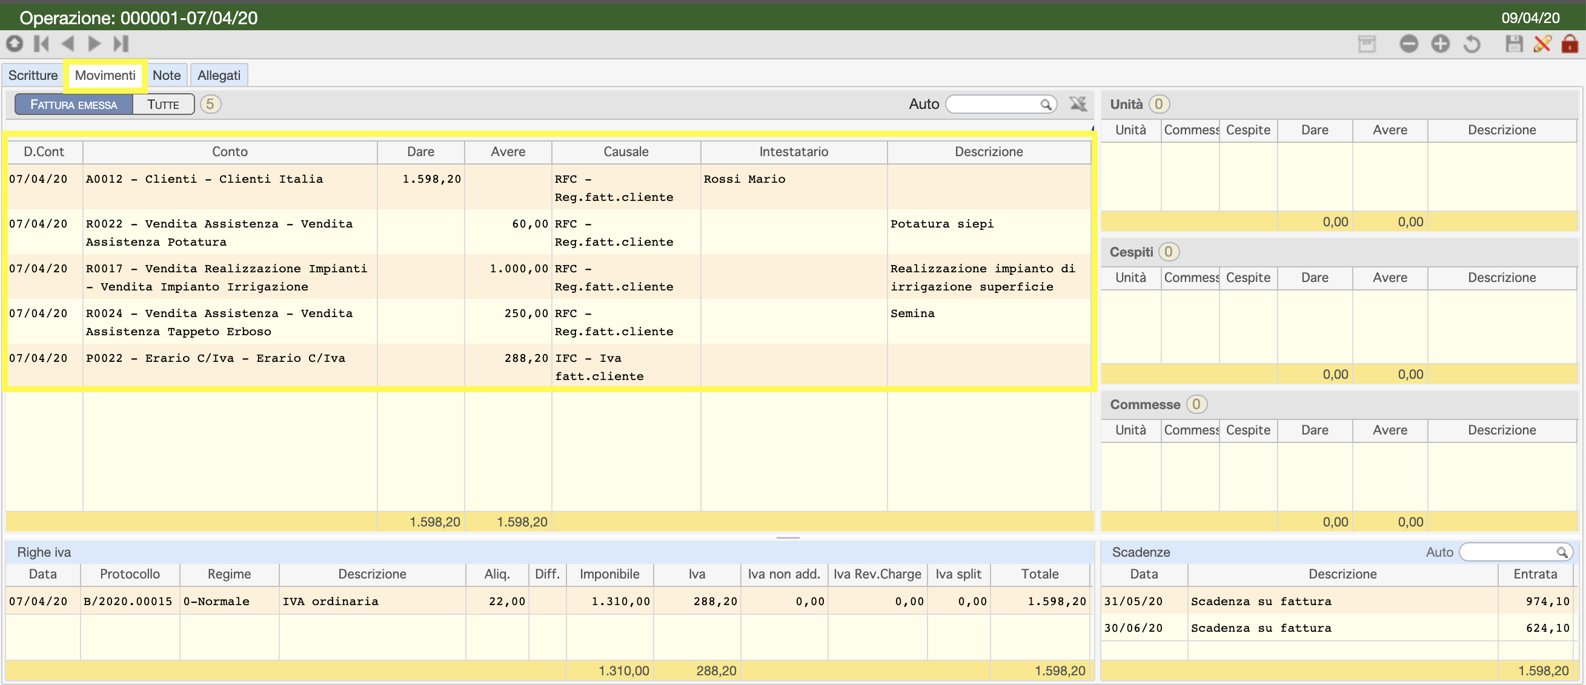
Task: Click the circular up-arrow icon in toolbar
Action: (15, 44)
